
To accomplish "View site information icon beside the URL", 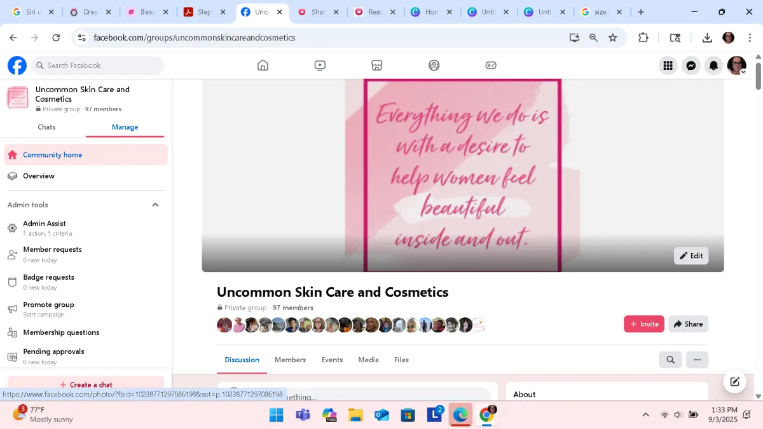I will click(x=81, y=37).
